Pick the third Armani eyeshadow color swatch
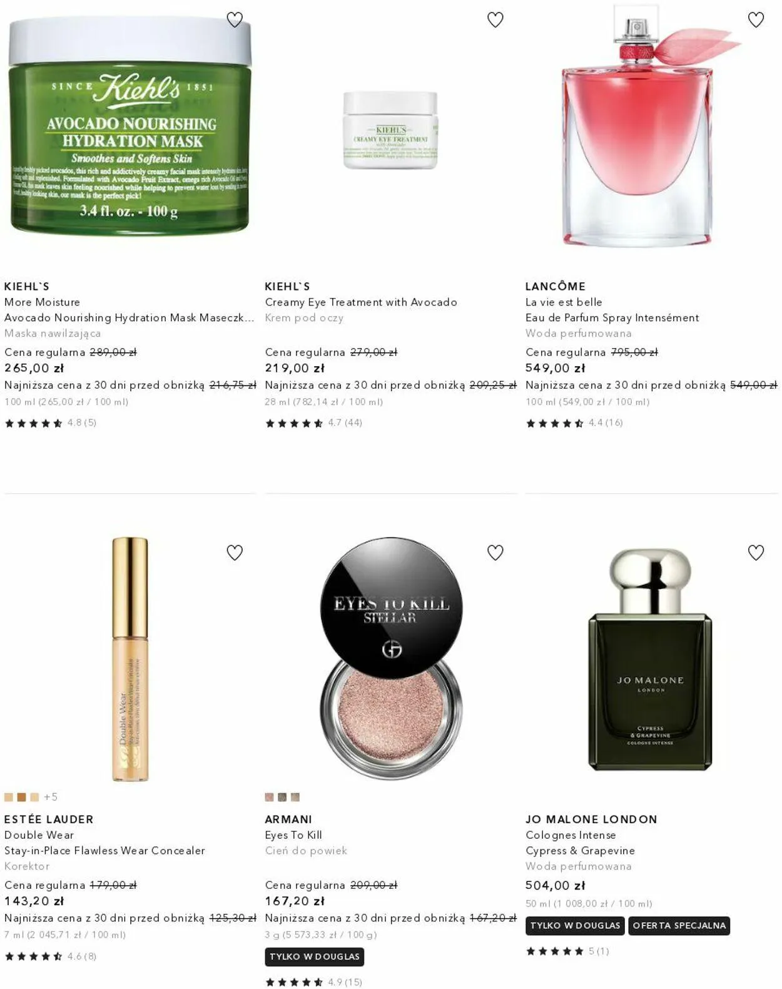Viewport: 782px width, 989px height. [295, 797]
